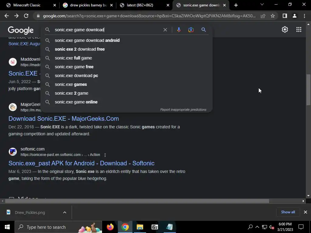Click the muted volume tray icon
311x233 pixels.
coord(272,227)
